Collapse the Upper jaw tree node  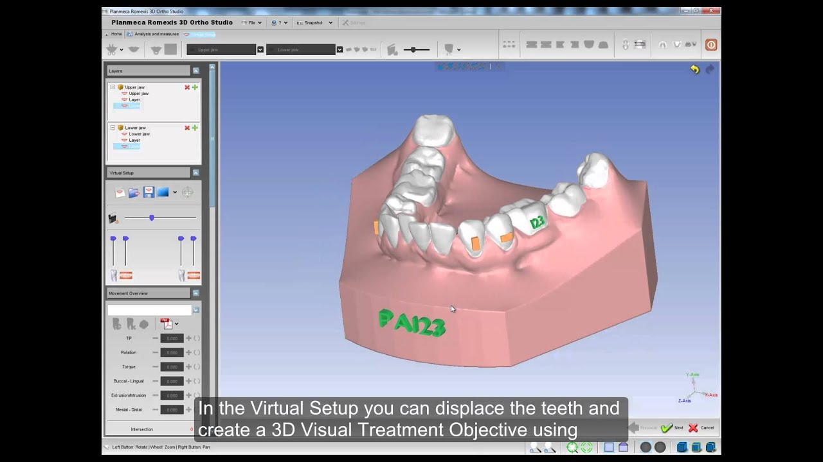coord(113,87)
